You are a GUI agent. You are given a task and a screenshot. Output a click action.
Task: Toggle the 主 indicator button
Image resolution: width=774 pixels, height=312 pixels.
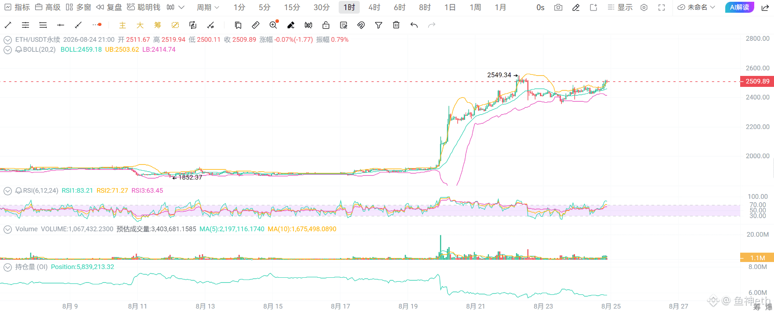(x=123, y=25)
